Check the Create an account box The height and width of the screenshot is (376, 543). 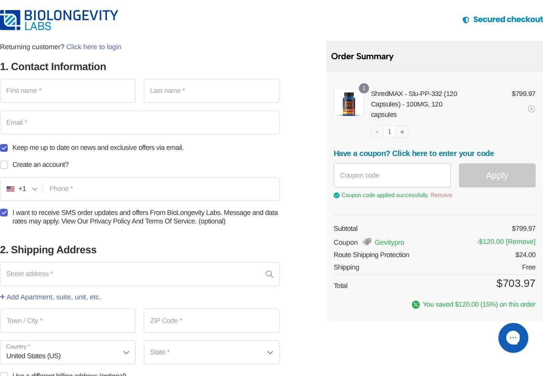[4, 165]
